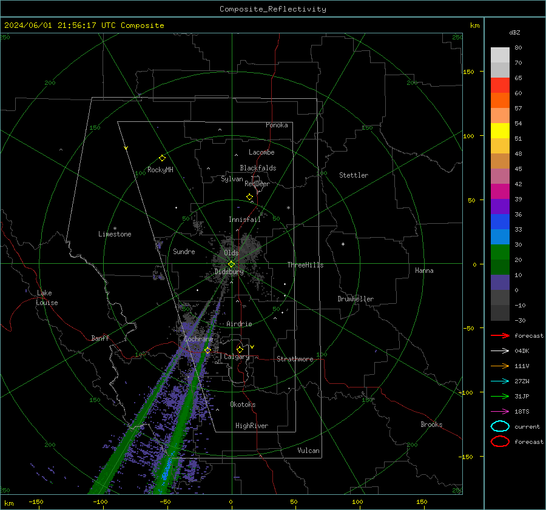Screen dimensions: 546x510
Task: Click the Lacombe city label
Action: tap(261, 152)
